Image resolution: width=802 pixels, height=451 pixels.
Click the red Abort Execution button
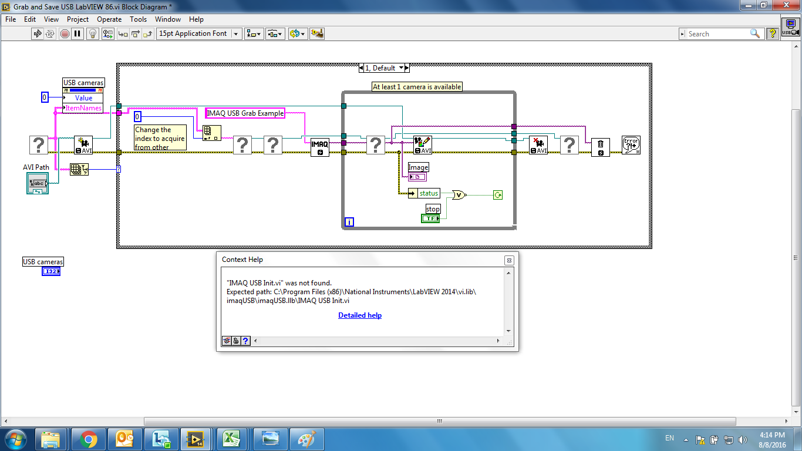pos(65,33)
